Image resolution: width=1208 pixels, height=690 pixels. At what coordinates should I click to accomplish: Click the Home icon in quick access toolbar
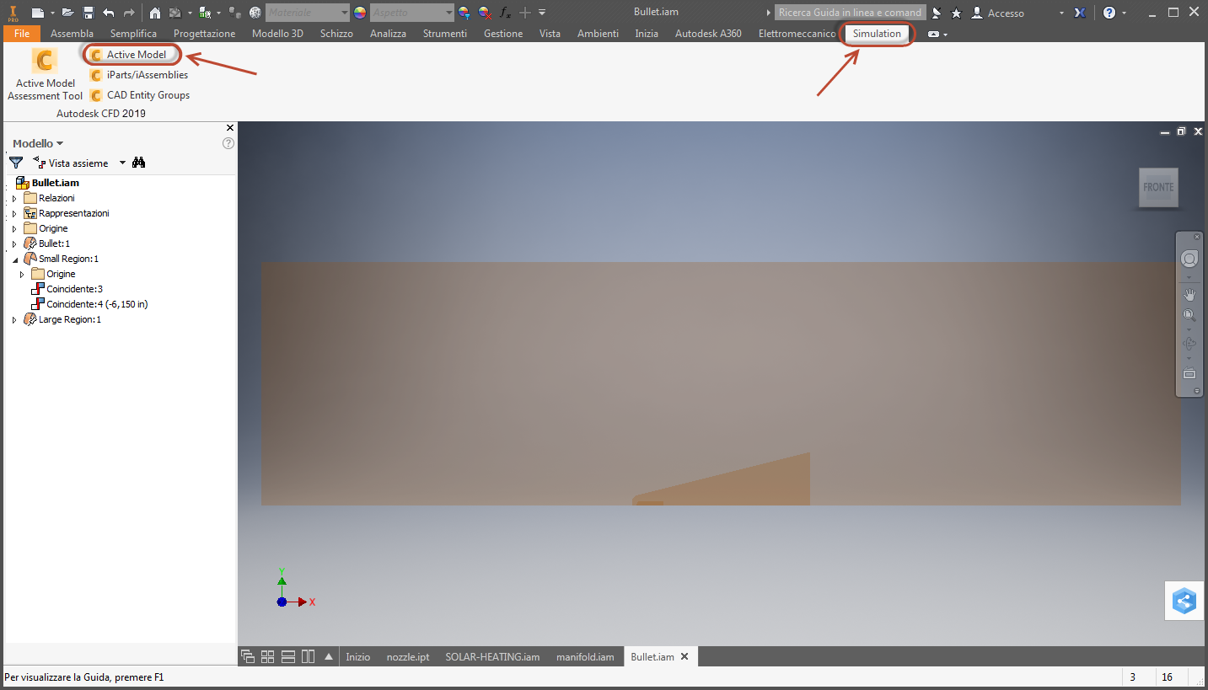coord(155,13)
